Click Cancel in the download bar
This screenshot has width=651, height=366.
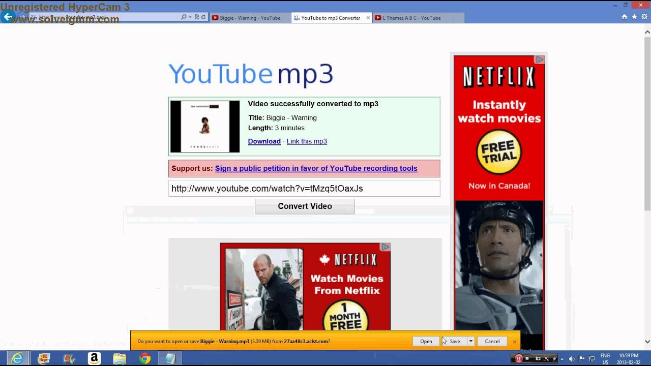click(x=492, y=342)
